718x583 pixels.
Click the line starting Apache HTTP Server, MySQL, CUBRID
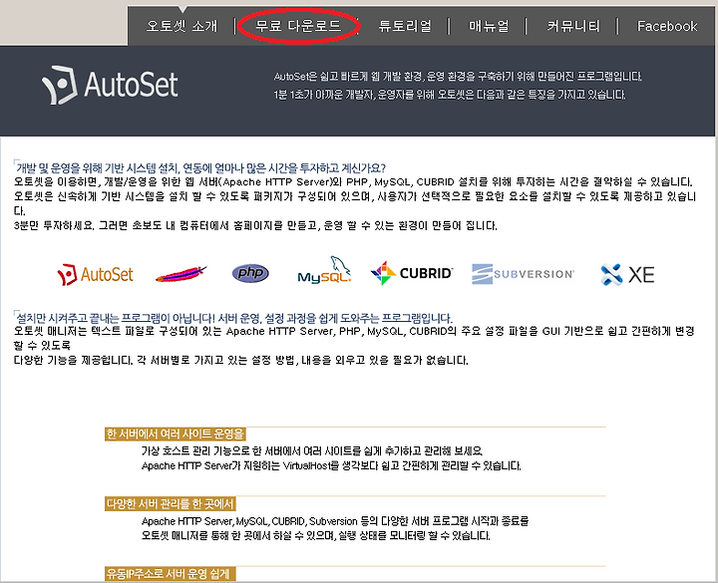[x=335, y=521]
